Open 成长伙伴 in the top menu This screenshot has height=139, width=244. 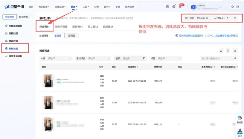point(130,7)
